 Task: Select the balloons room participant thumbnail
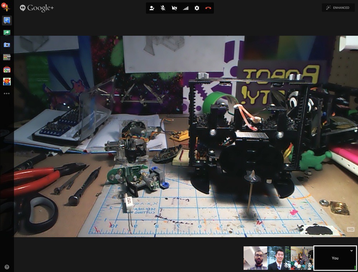[x=302, y=258]
